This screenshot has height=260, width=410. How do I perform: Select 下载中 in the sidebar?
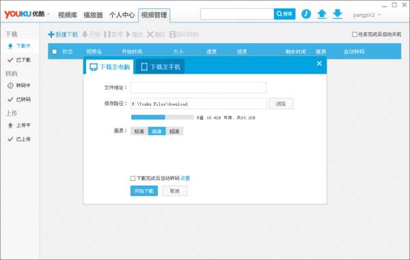pos(20,46)
